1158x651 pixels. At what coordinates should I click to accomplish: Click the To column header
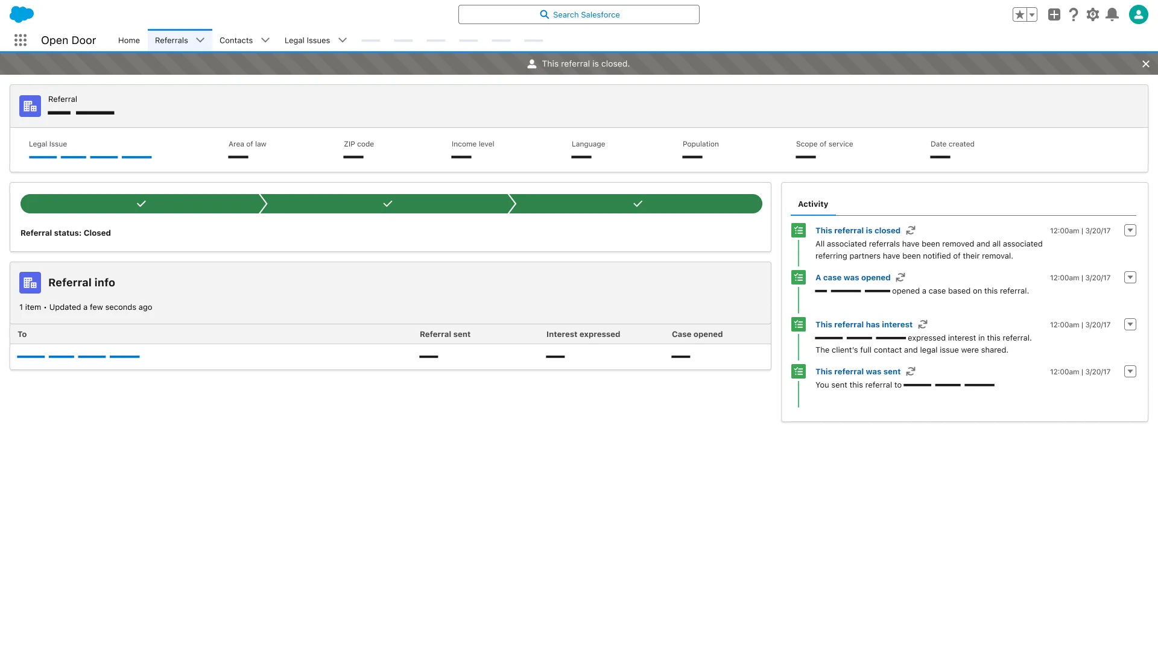click(22, 335)
